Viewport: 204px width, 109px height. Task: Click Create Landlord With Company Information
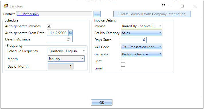pos(152,14)
